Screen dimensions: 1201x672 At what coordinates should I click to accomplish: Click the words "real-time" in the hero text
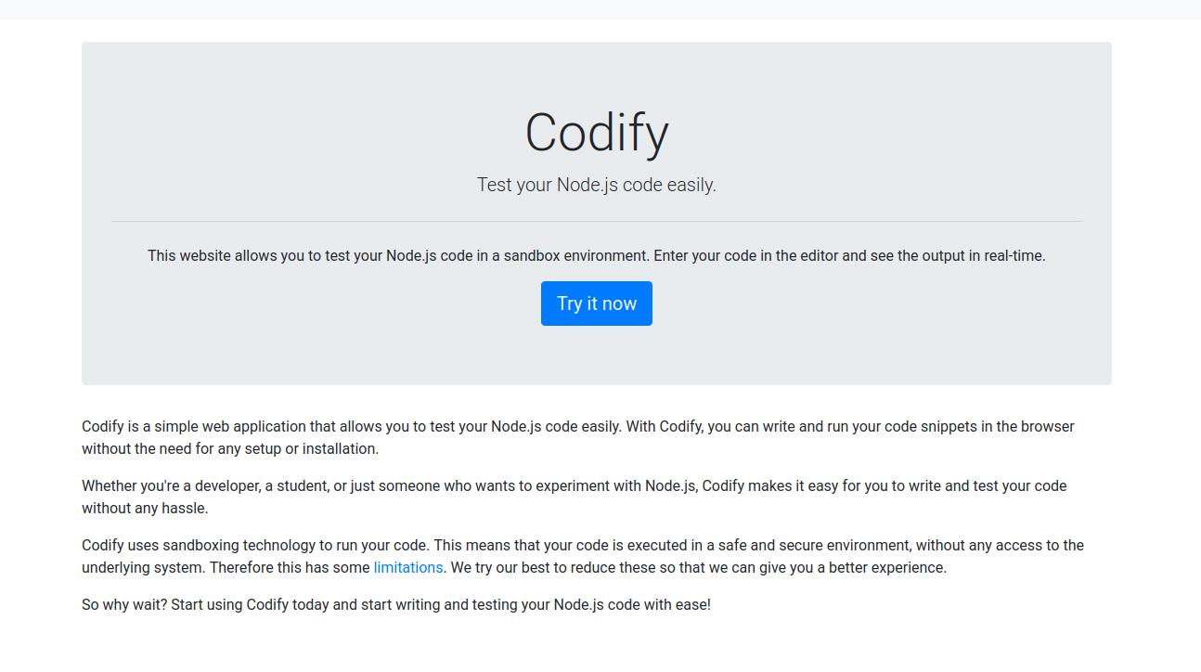click(x=1013, y=255)
